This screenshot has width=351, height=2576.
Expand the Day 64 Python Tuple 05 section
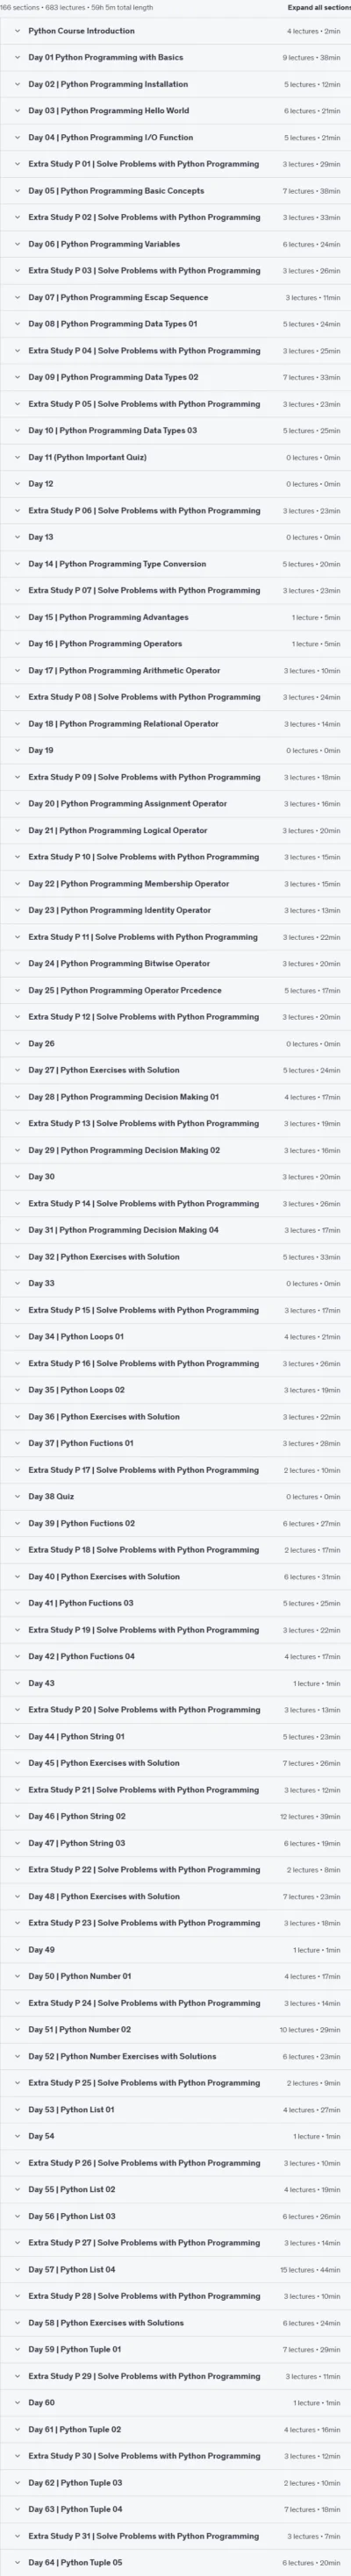click(175, 2562)
